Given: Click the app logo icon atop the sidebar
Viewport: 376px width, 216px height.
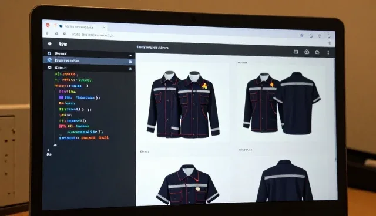Looking at the screenshot, I should click(49, 44).
